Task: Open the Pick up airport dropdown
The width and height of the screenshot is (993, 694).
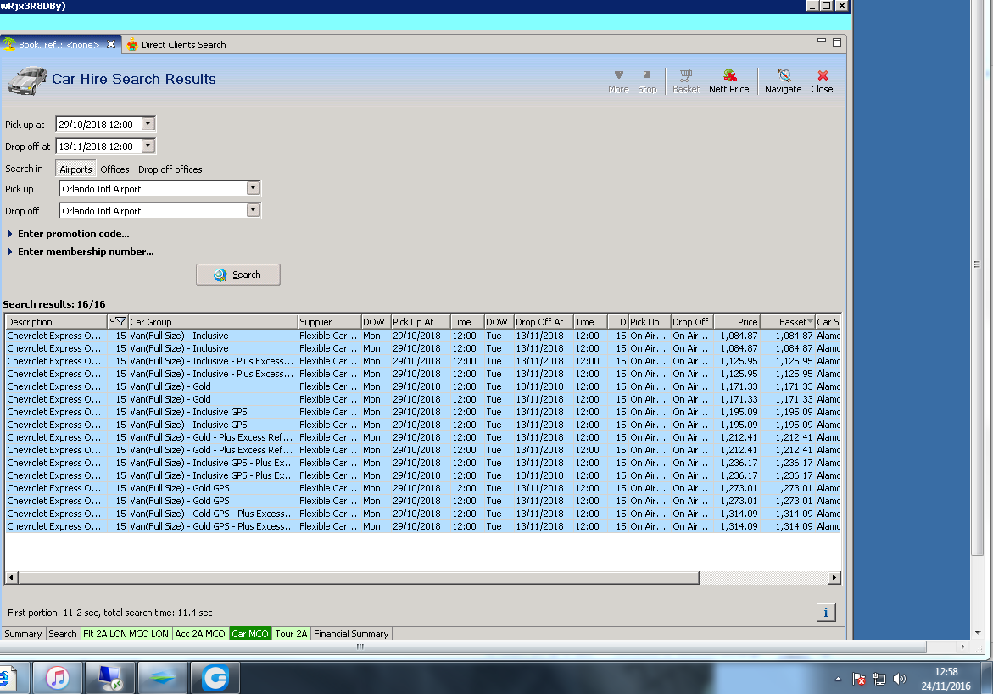Action: (254, 188)
